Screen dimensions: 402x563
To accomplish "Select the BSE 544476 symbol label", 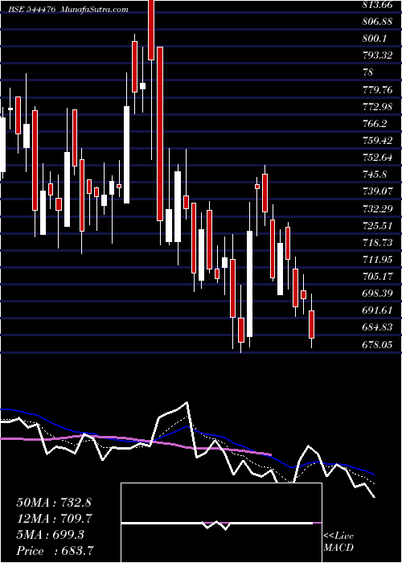I will pyautogui.click(x=32, y=10).
